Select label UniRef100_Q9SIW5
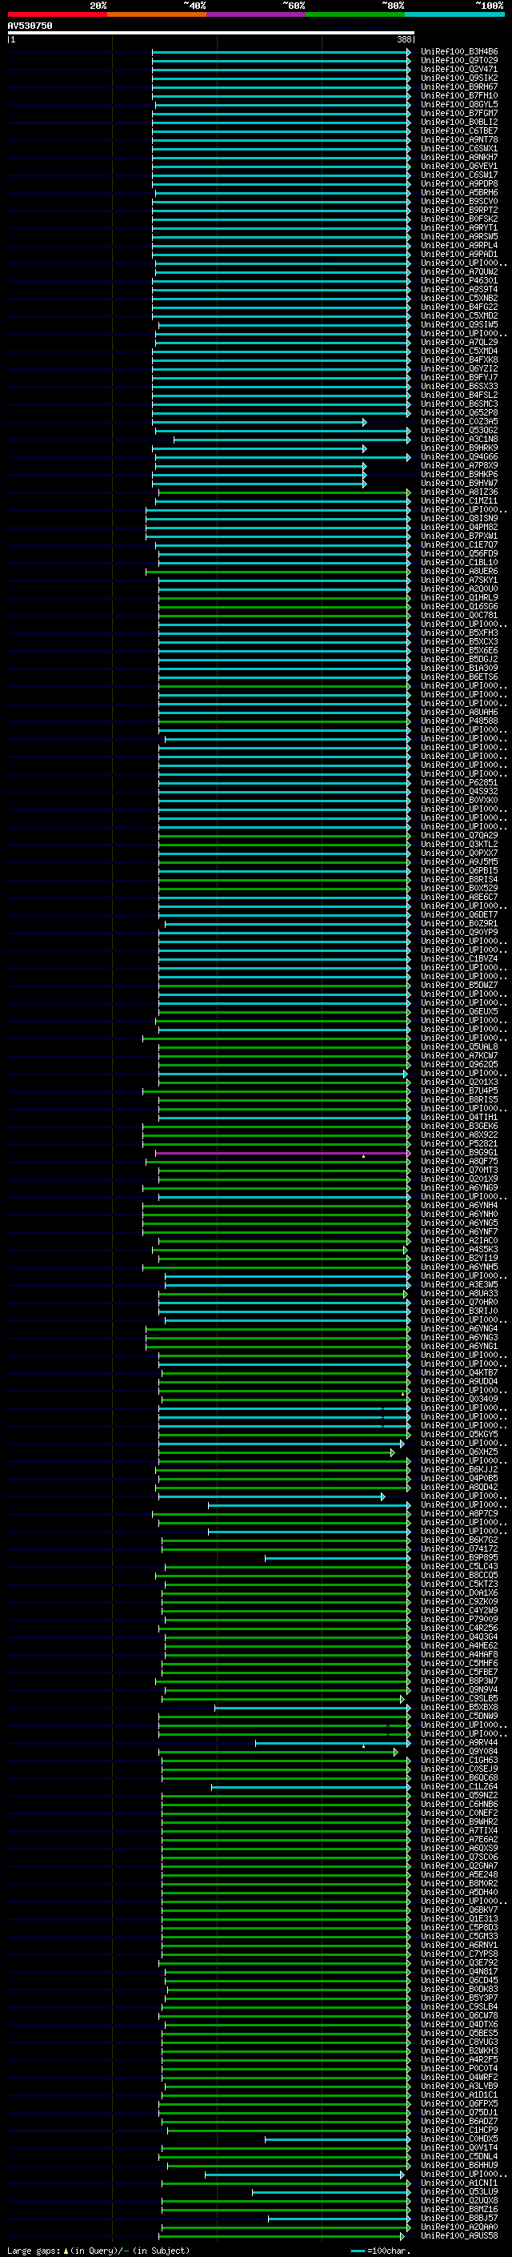 [x=459, y=325]
